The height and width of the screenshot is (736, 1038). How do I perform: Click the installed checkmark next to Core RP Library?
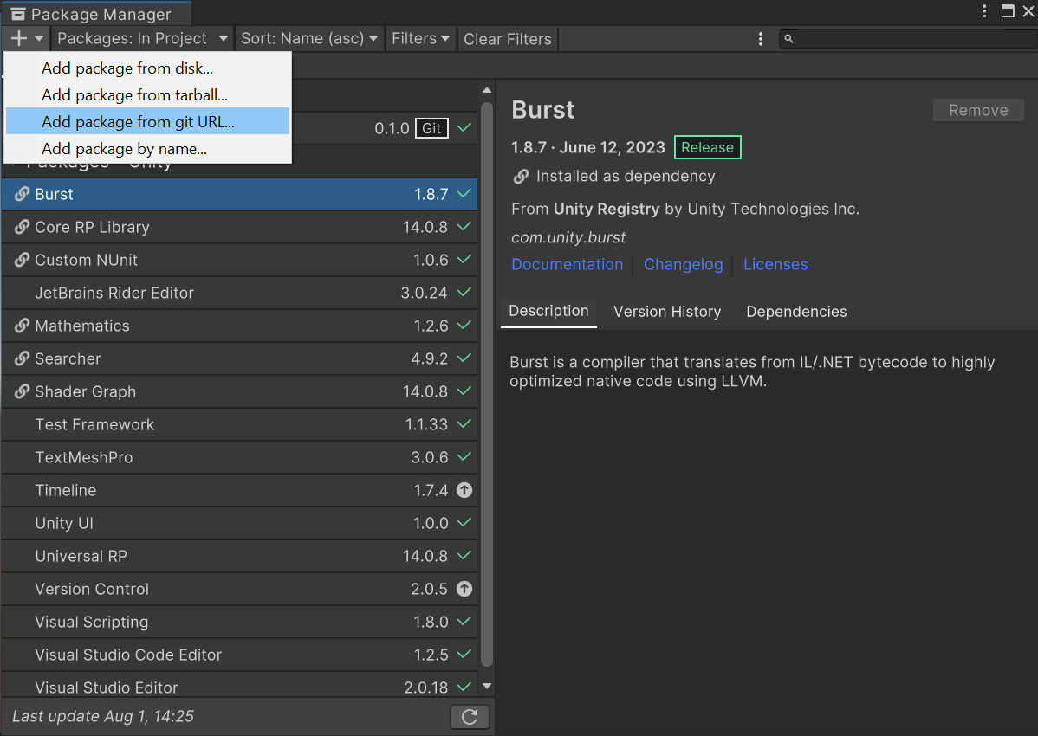click(x=465, y=227)
